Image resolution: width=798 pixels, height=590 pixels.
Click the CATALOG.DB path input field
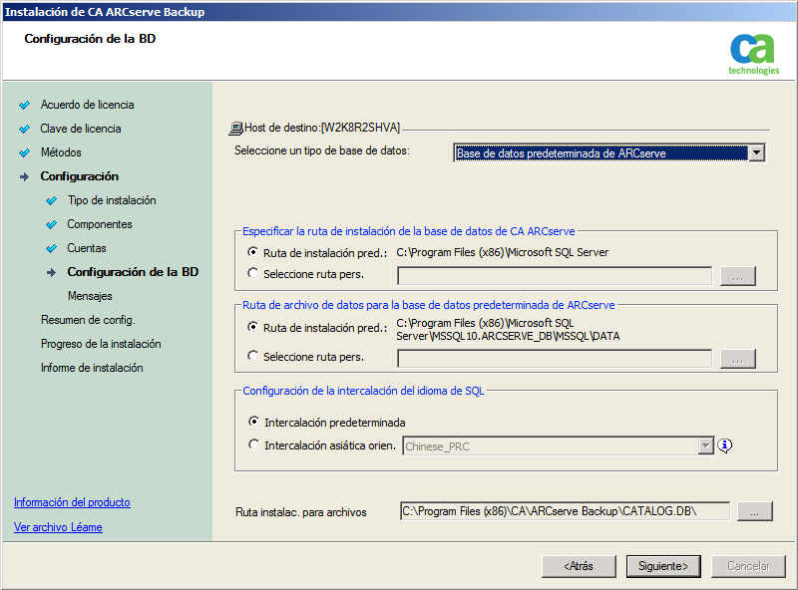565,511
